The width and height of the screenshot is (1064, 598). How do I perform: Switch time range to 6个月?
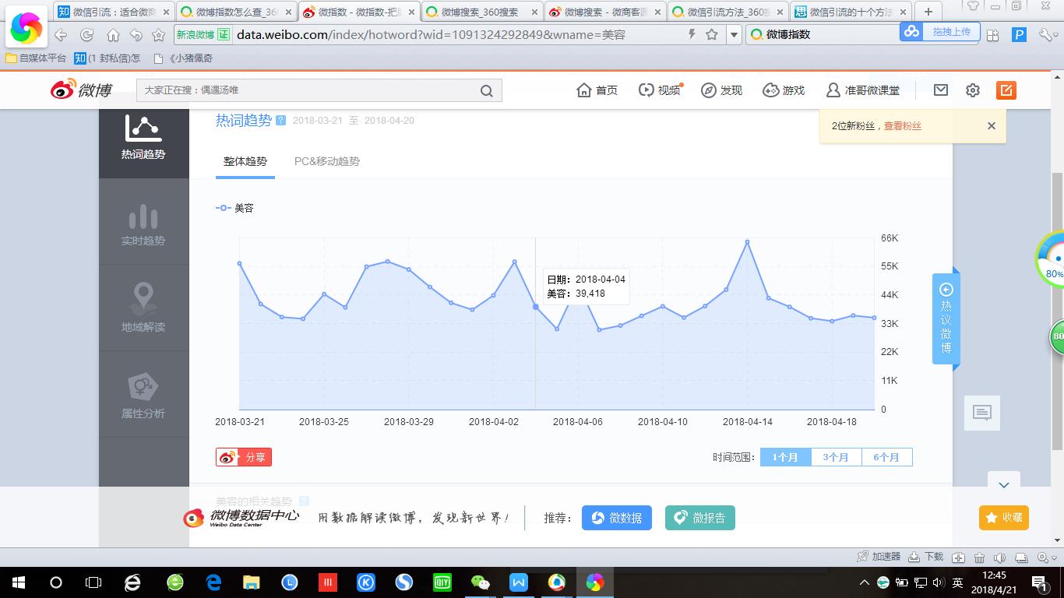(x=887, y=457)
